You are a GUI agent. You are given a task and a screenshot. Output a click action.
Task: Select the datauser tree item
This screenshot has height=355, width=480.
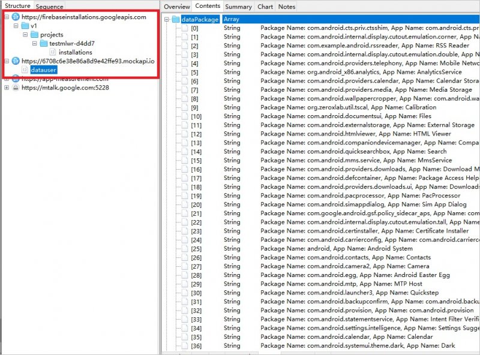click(x=43, y=70)
